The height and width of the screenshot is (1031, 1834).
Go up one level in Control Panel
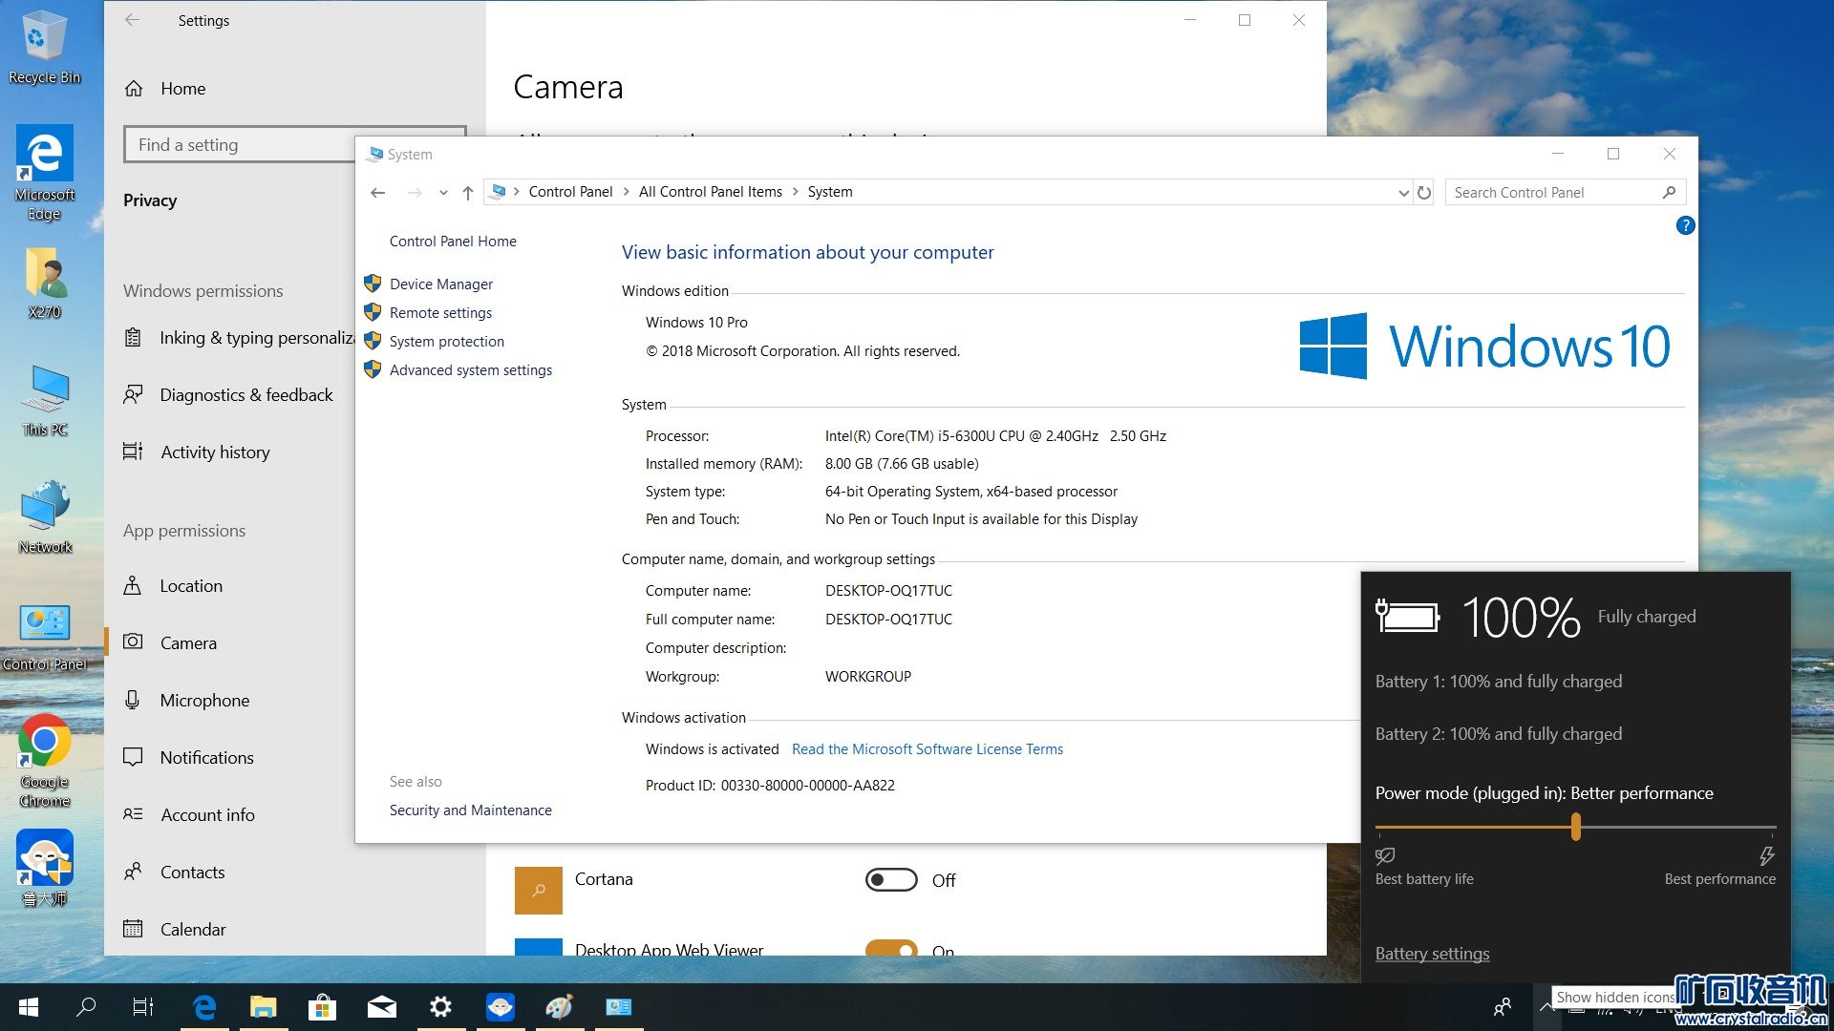[x=468, y=192]
